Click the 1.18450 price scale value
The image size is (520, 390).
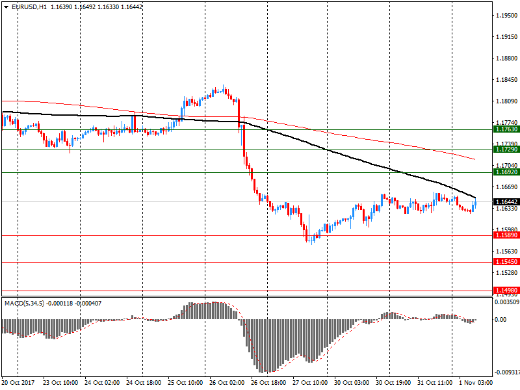(x=506, y=79)
